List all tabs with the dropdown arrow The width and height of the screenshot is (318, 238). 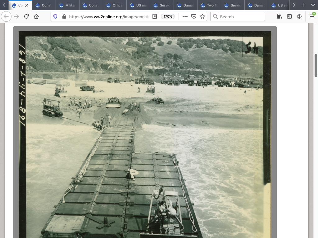[x=313, y=5]
